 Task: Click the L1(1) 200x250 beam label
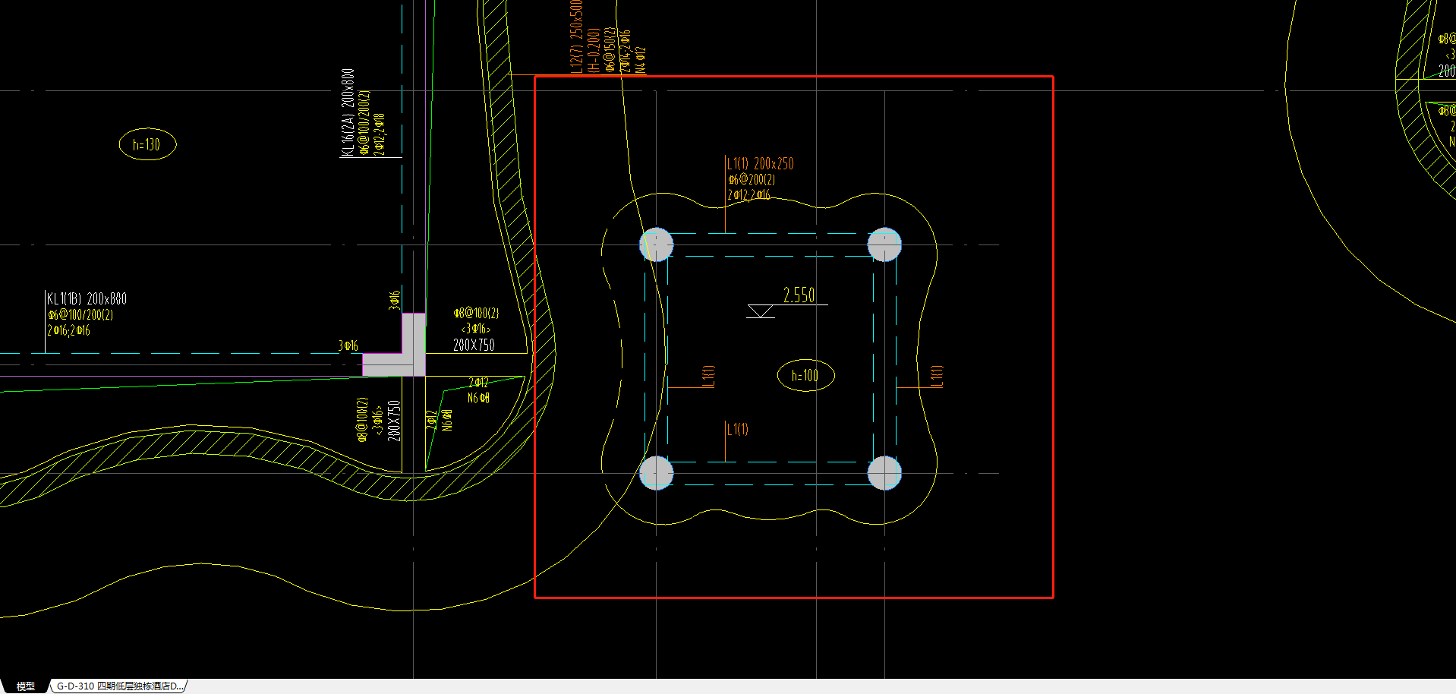[x=760, y=163]
